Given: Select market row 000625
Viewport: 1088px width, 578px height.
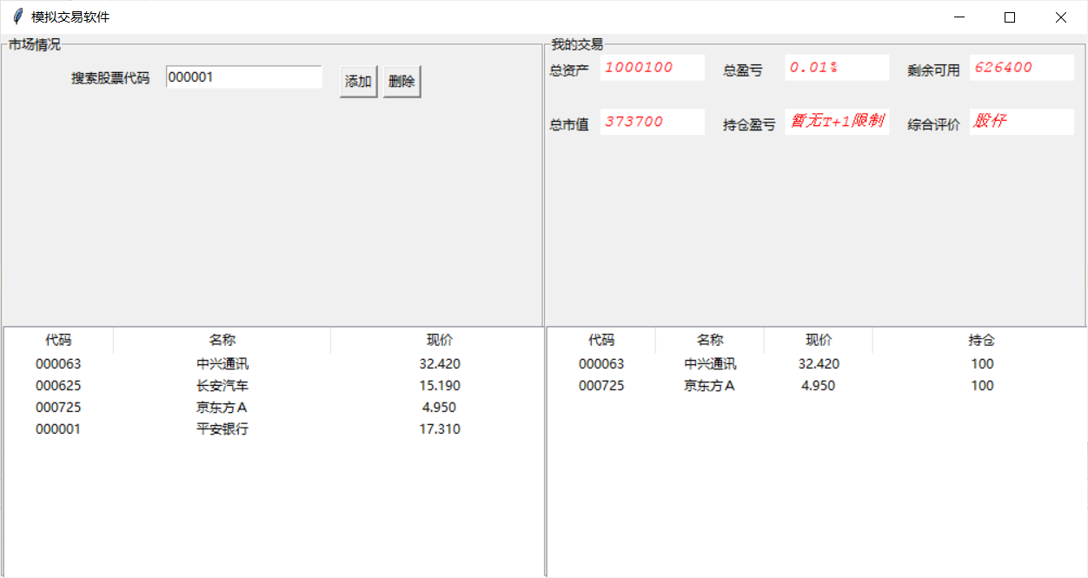Looking at the screenshot, I should tap(274, 386).
